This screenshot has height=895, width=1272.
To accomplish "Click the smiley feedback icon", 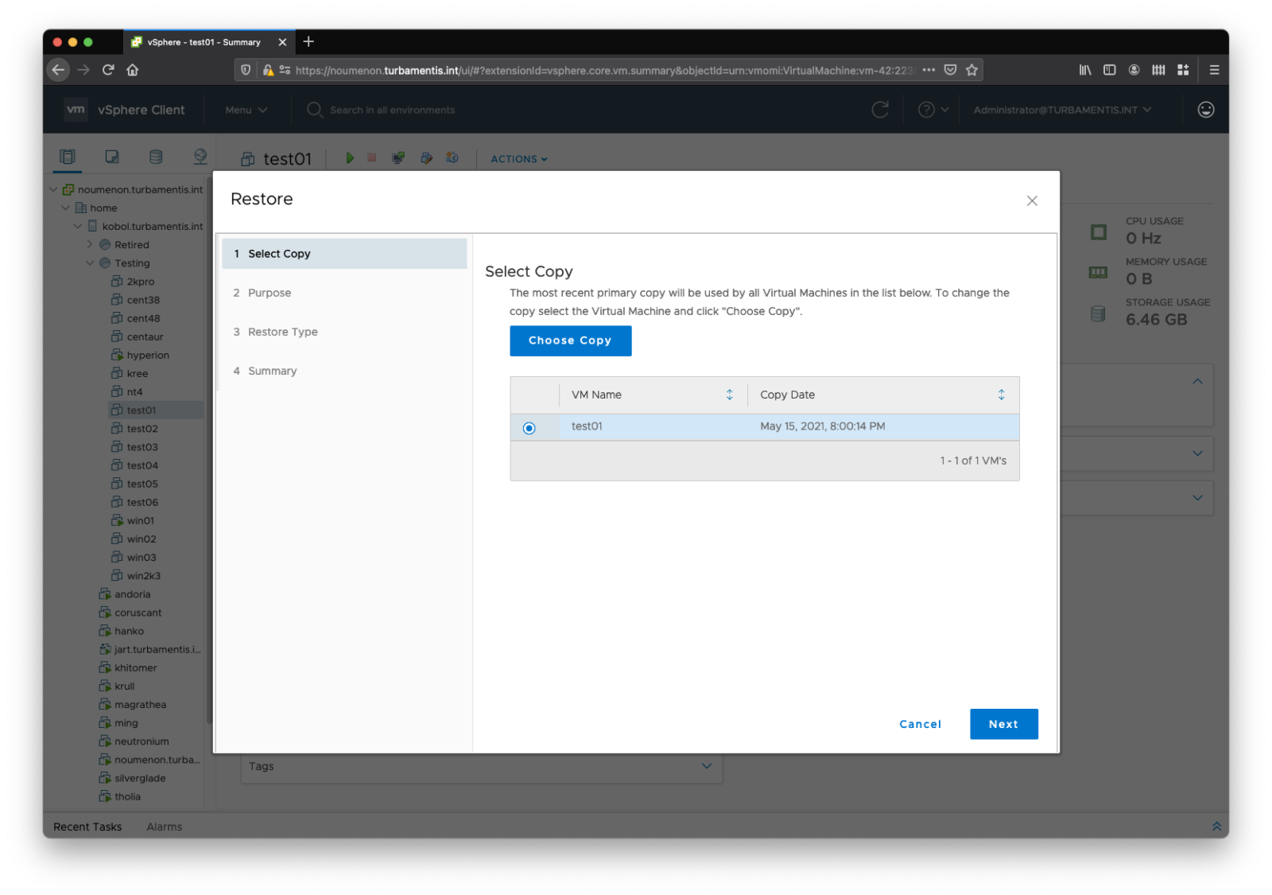I will [1205, 110].
